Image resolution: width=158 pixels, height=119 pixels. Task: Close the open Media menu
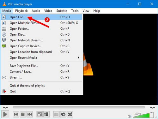point(7,11)
